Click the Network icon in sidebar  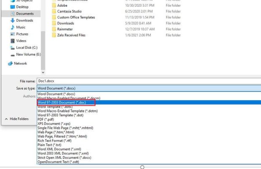coord(10,63)
